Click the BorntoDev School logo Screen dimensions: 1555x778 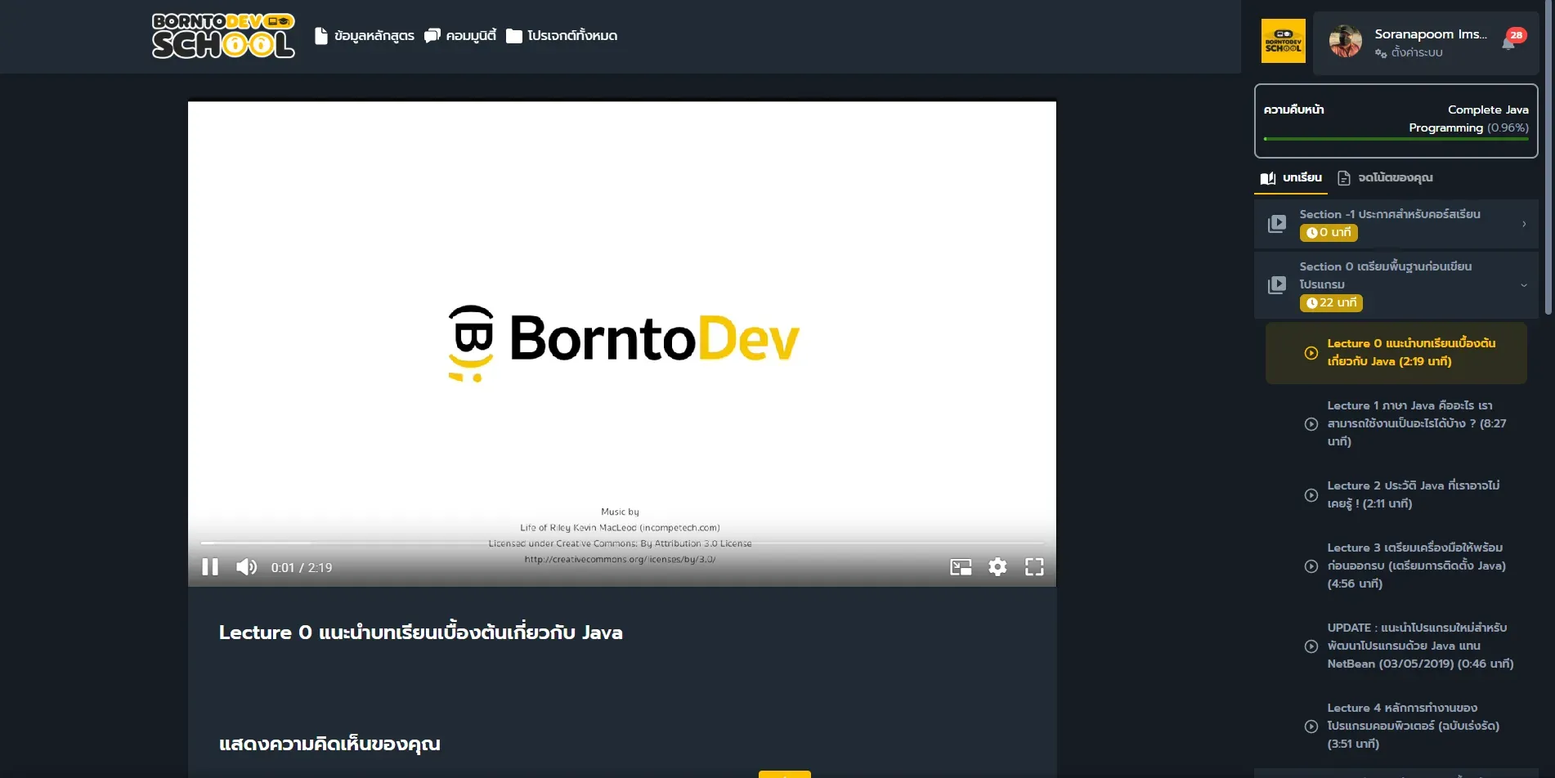pos(222,37)
